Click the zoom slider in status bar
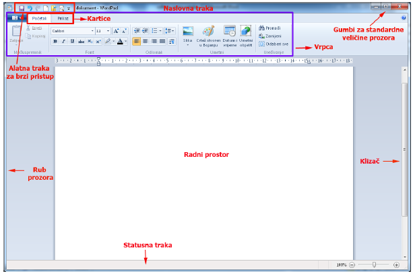Screen dimensions: 413x272 tap(374, 265)
